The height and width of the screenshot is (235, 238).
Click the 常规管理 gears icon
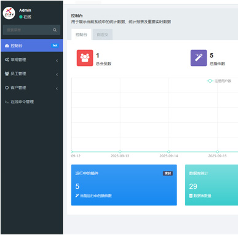pos(7,60)
